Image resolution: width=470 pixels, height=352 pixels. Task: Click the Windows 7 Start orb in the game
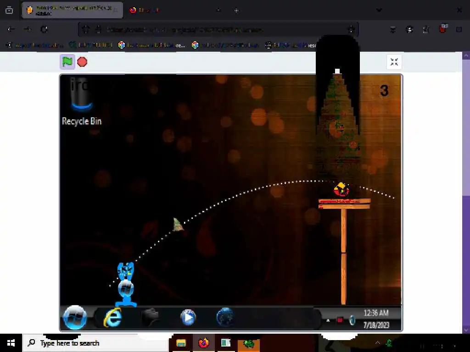point(75,318)
